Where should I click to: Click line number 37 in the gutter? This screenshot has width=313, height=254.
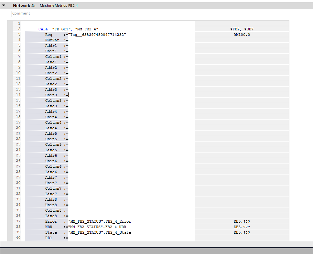pyautogui.click(x=18, y=221)
